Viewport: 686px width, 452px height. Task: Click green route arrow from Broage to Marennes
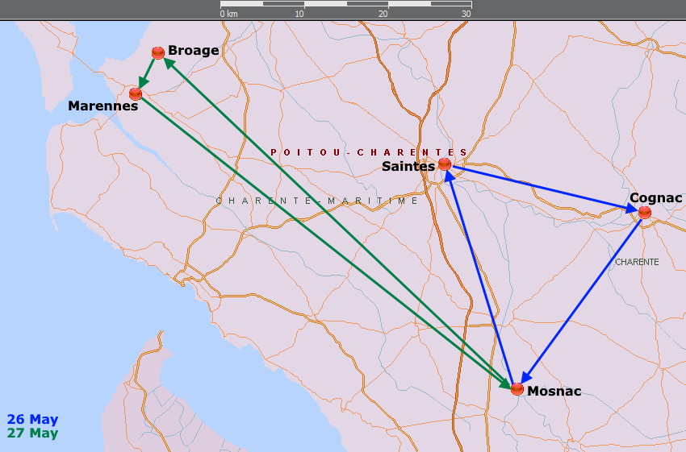tap(148, 72)
